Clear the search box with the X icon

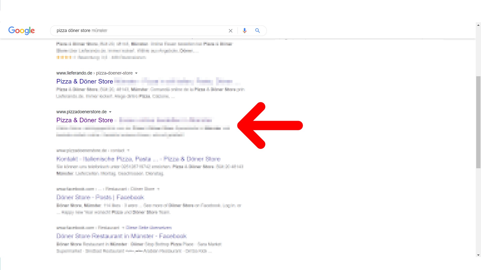click(230, 31)
